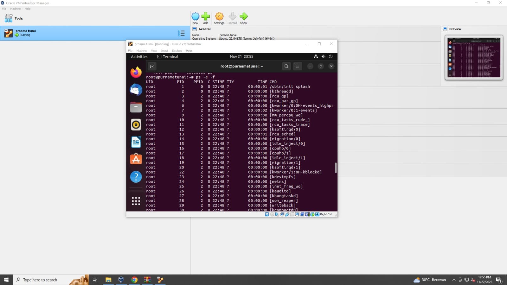Open the machine details menu icon for prnama tunai
507x285 pixels.
(181, 33)
